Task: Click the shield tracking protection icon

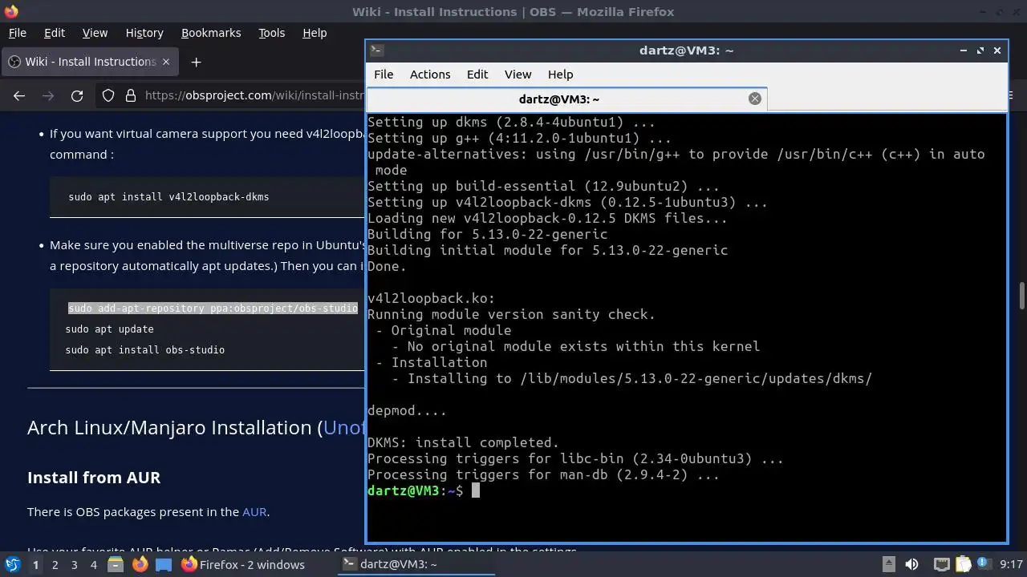Action: click(x=108, y=95)
